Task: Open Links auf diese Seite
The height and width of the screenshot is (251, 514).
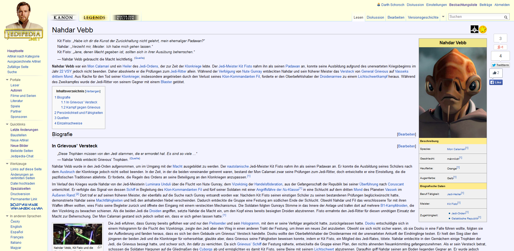Action: click(x=26, y=169)
